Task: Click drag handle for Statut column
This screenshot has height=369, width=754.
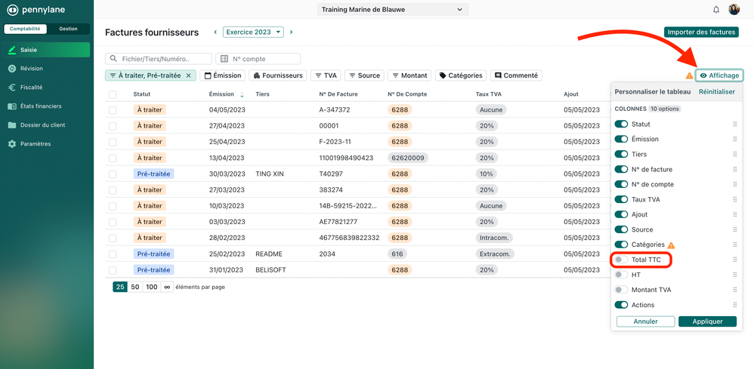Action: (734, 125)
